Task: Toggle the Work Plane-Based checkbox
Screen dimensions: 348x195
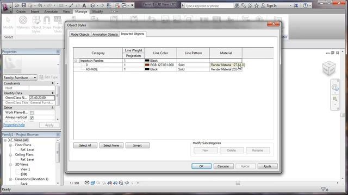Action: (32, 113)
